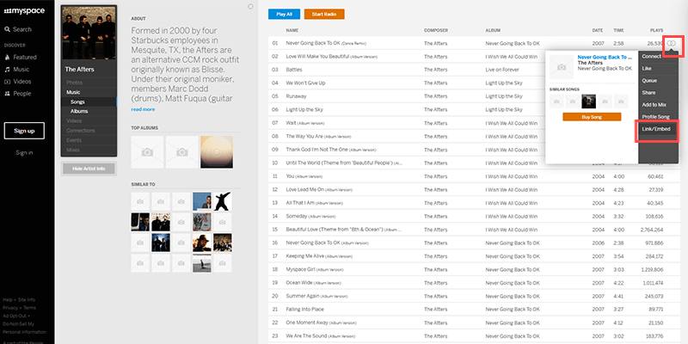Open album Live on Forever

click(x=502, y=70)
